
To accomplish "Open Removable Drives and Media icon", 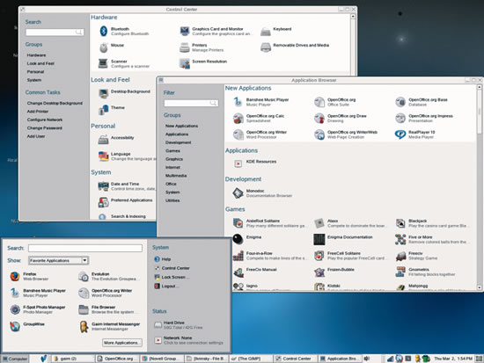I will pos(266,47).
